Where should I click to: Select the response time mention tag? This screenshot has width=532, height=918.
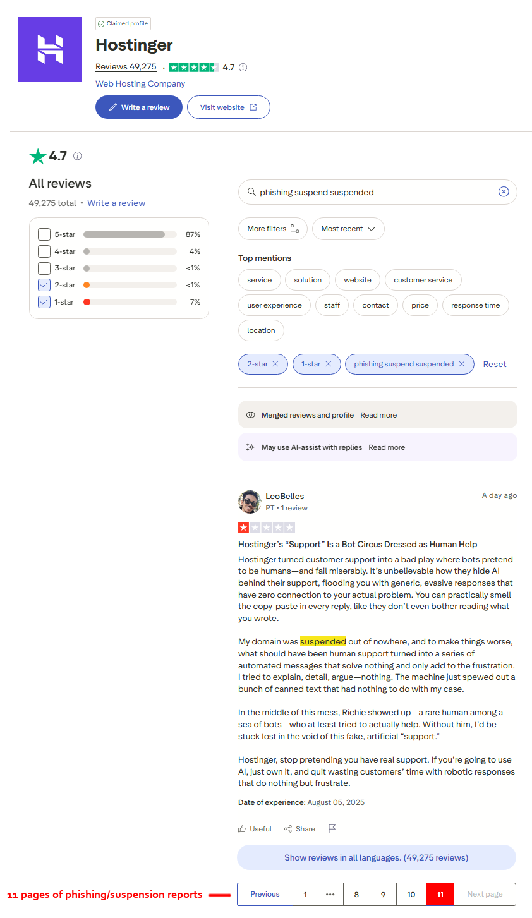(x=476, y=305)
